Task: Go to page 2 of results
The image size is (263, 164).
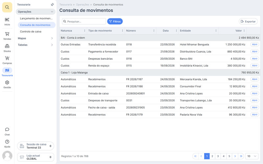Action: [212, 156]
